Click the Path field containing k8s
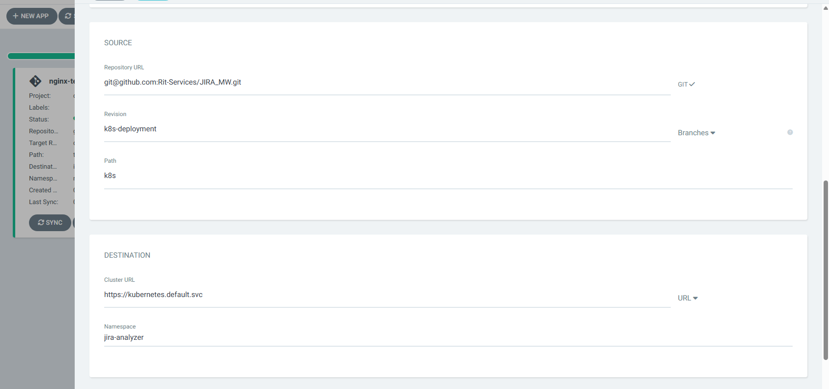Image resolution: width=829 pixels, height=389 pixels. 448,176
